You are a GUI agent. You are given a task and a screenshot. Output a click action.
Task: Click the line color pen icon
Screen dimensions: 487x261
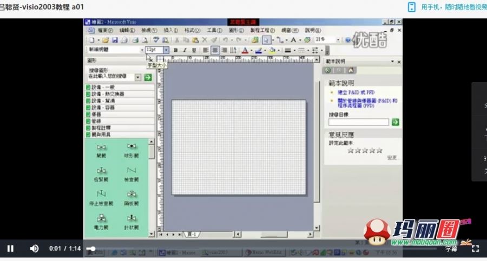pyautogui.click(x=258, y=50)
